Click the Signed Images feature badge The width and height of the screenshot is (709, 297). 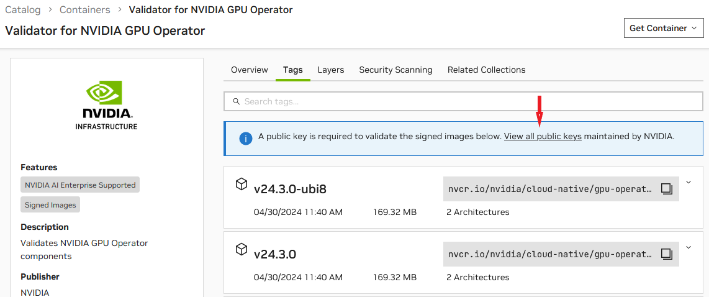(50, 205)
